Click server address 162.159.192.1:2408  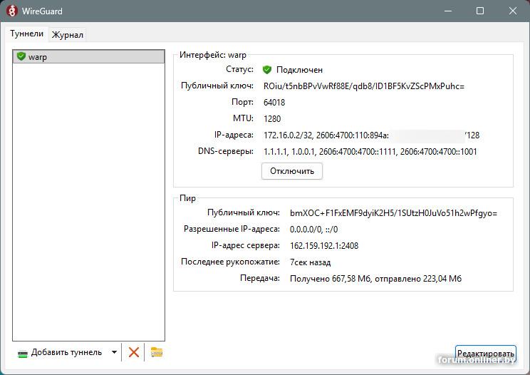324,245
